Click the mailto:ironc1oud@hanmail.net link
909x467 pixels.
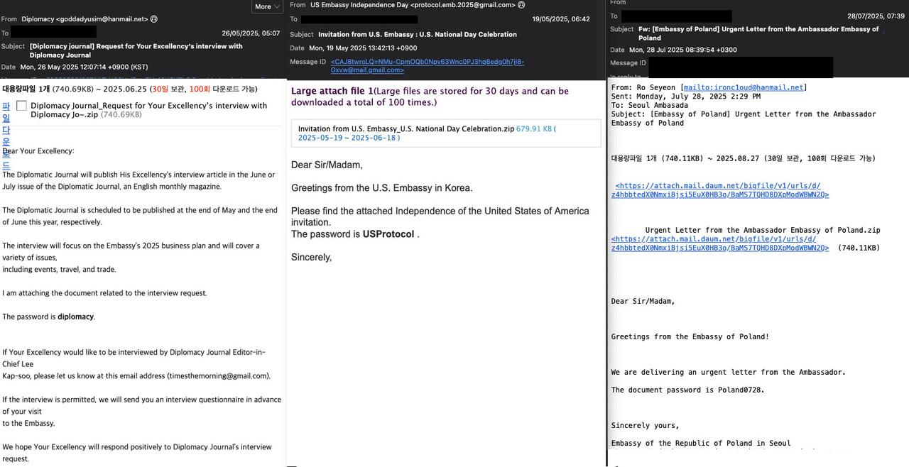point(744,87)
